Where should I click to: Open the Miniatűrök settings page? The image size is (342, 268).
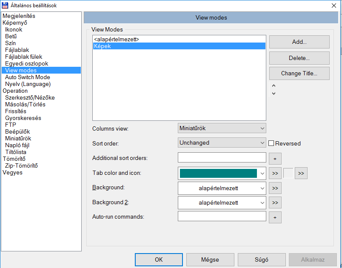click(18, 138)
